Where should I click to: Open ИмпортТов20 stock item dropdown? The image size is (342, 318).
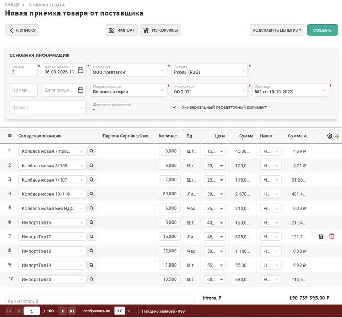click(x=81, y=280)
